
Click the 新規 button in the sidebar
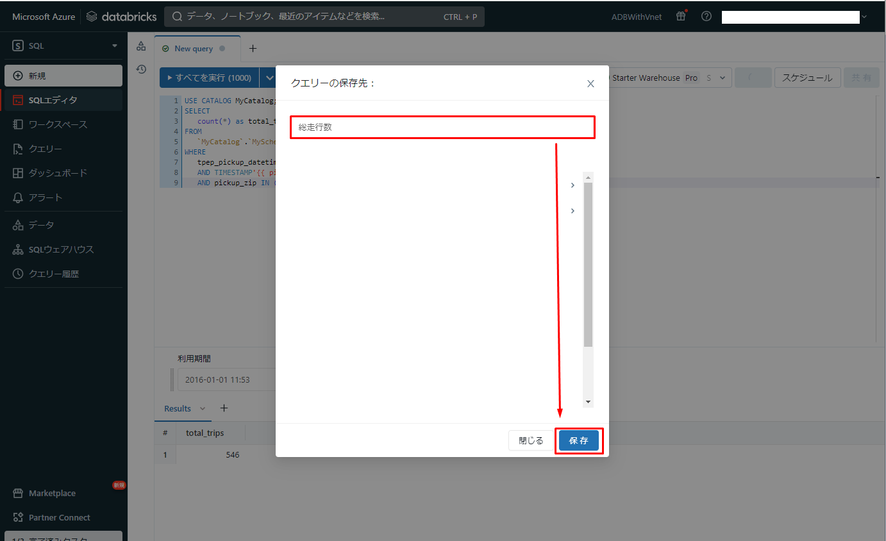(63, 76)
